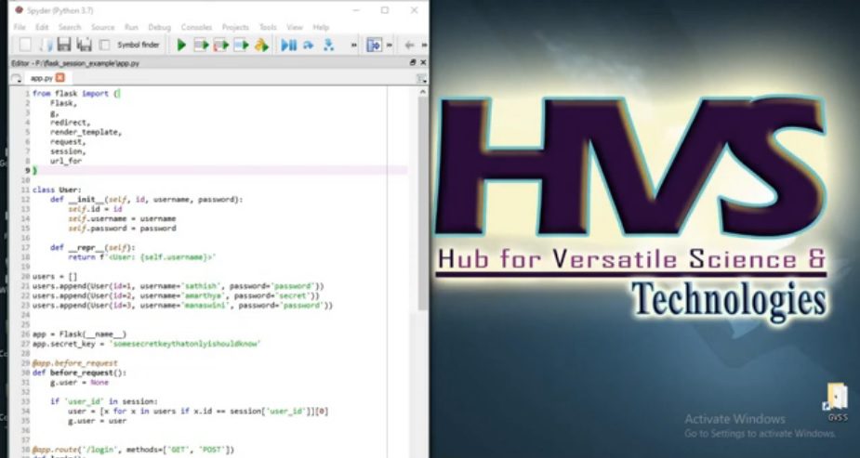
Task: Close the Editor pane
Action: tap(423, 63)
